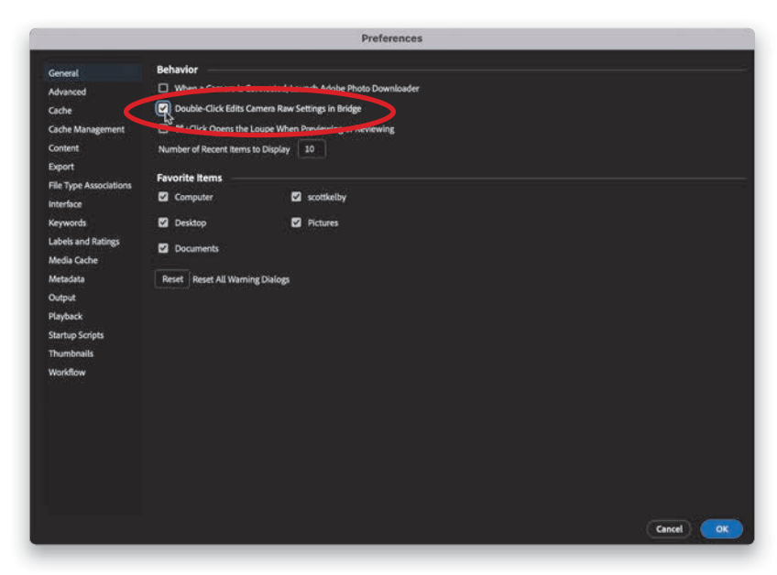Click the Cancel button
777x575 pixels.
(x=669, y=529)
